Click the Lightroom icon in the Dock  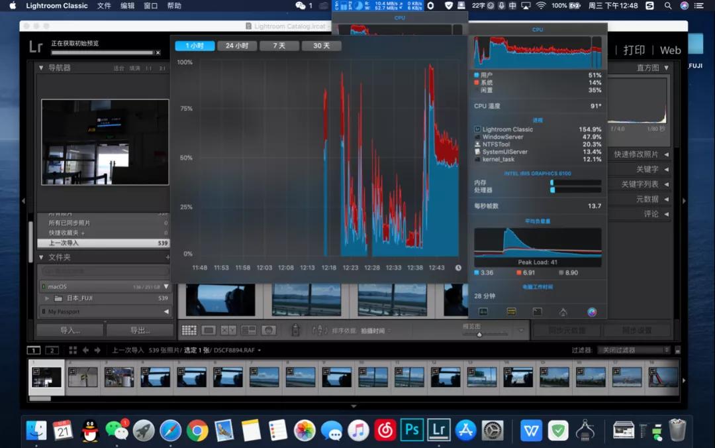tap(438, 430)
